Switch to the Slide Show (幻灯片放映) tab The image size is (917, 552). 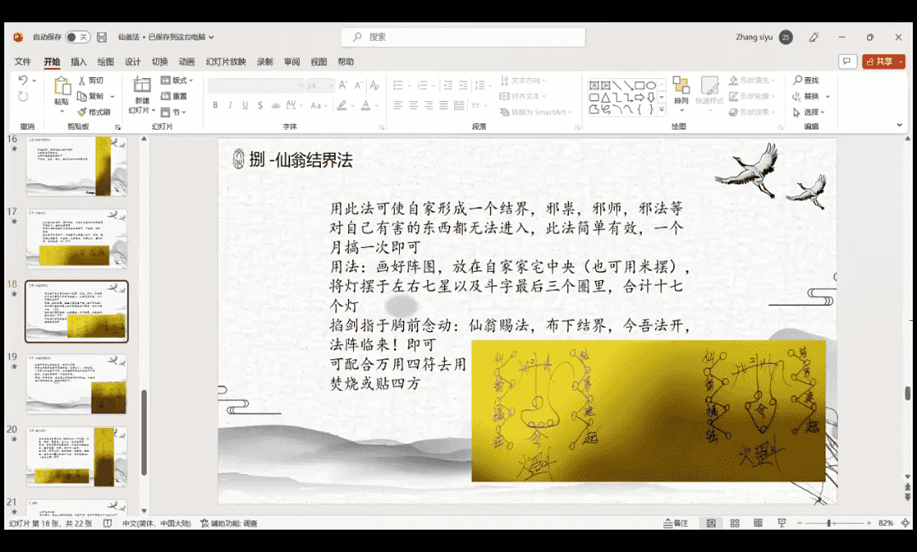tap(225, 62)
